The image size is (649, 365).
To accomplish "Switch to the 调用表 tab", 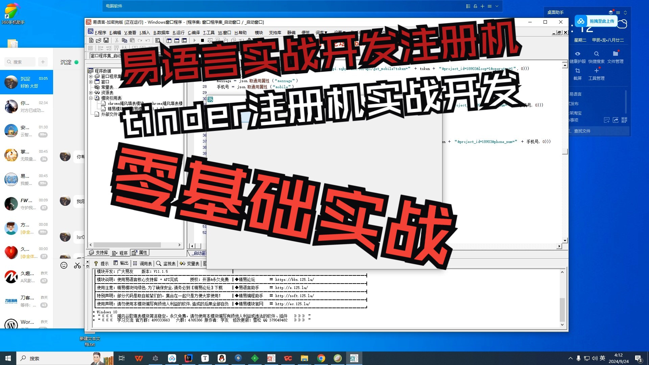I will [143, 264].
